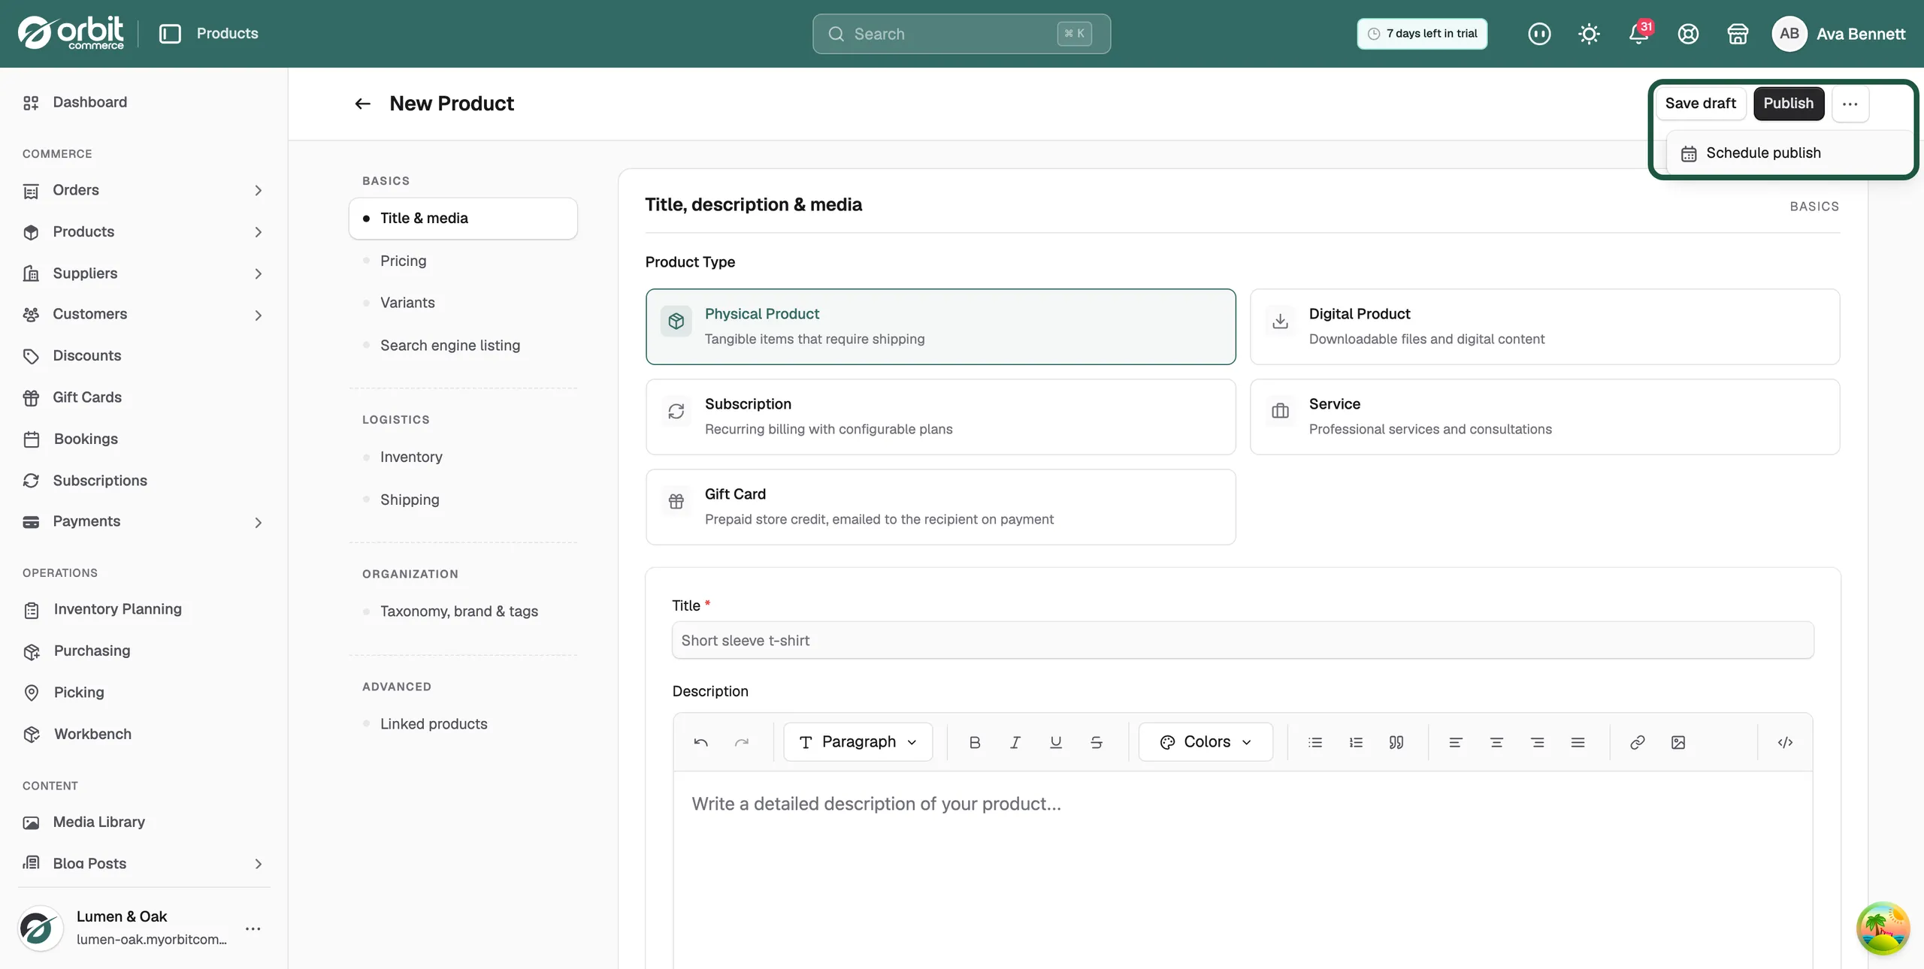
Task: Align description text left
Action: [x=1456, y=742]
